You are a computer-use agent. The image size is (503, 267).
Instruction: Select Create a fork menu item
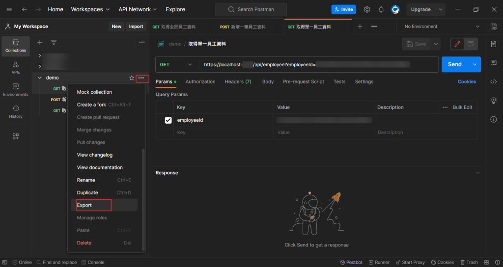click(x=104, y=105)
